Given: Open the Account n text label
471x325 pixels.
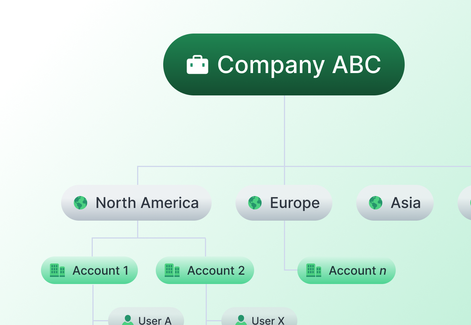Looking at the screenshot, I should [357, 270].
